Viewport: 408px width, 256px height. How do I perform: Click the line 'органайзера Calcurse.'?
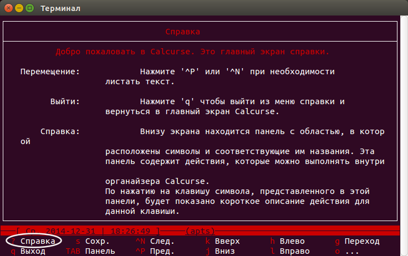[x=157, y=181]
